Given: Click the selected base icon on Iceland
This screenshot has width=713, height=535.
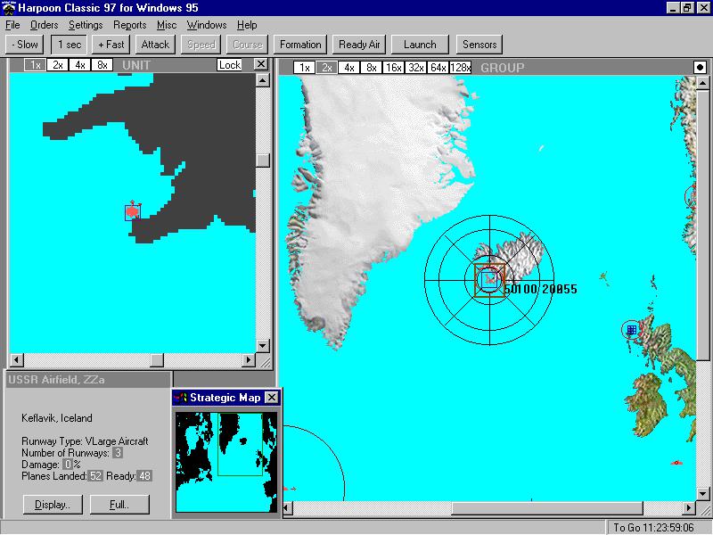Looking at the screenshot, I should 488,278.
